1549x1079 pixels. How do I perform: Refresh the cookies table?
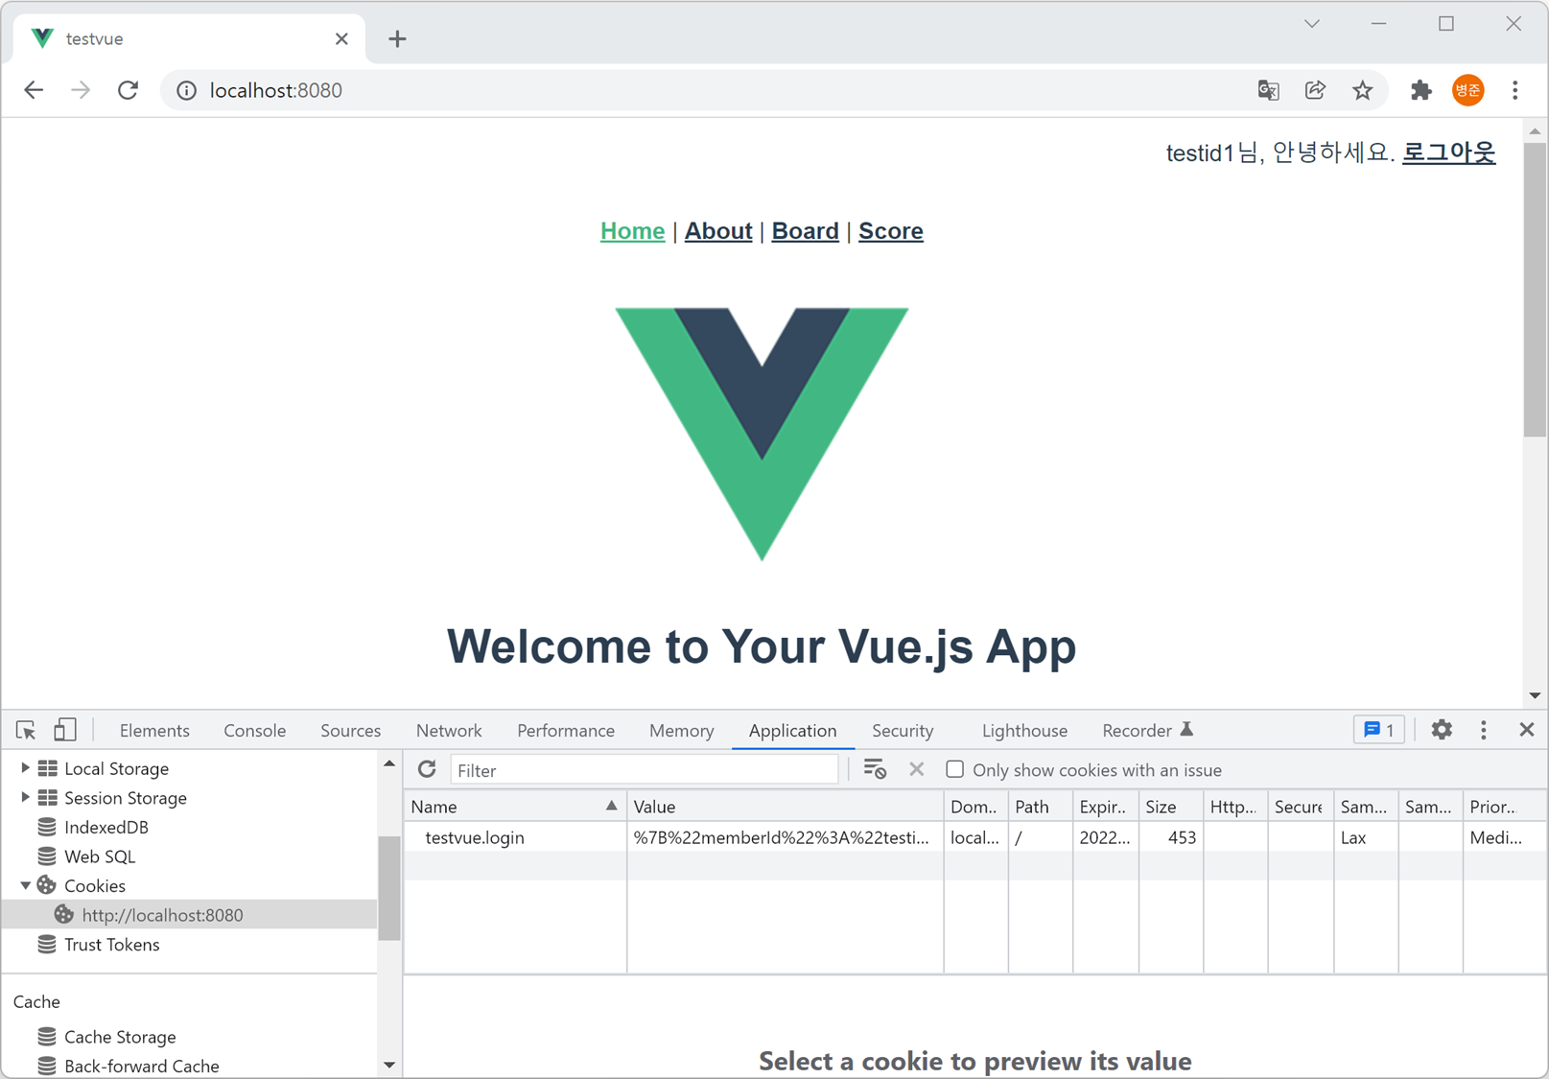click(427, 769)
